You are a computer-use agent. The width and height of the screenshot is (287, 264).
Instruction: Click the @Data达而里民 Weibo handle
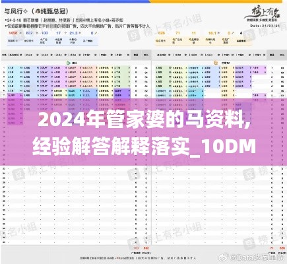257,257
